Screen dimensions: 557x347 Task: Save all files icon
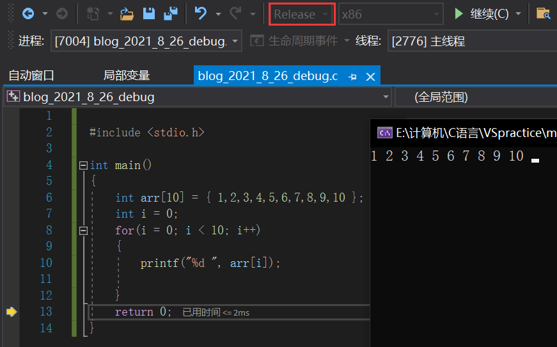(x=171, y=14)
